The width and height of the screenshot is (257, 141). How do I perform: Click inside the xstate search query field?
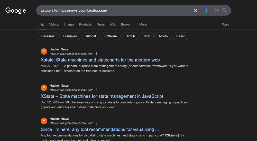pyautogui.click(x=116, y=11)
